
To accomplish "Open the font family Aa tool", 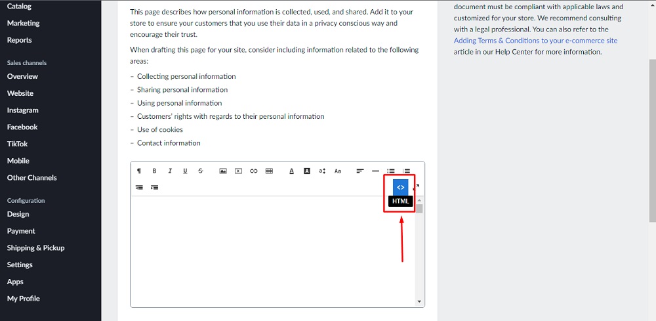I will [x=338, y=171].
